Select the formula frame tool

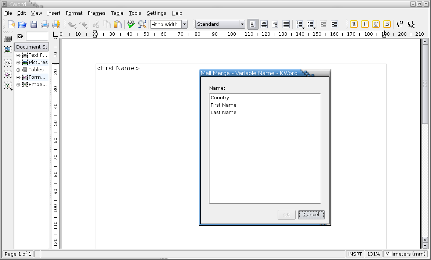7,74
